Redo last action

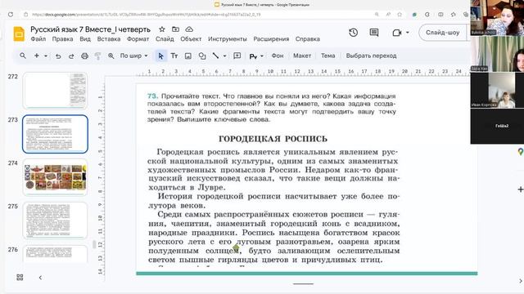71,56
